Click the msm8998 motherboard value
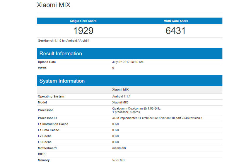The height and width of the screenshot is (164, 246). tap(119, 148)
